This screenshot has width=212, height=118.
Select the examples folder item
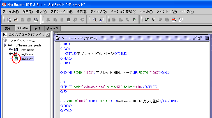pyautogui.click(x=28, y=50)
